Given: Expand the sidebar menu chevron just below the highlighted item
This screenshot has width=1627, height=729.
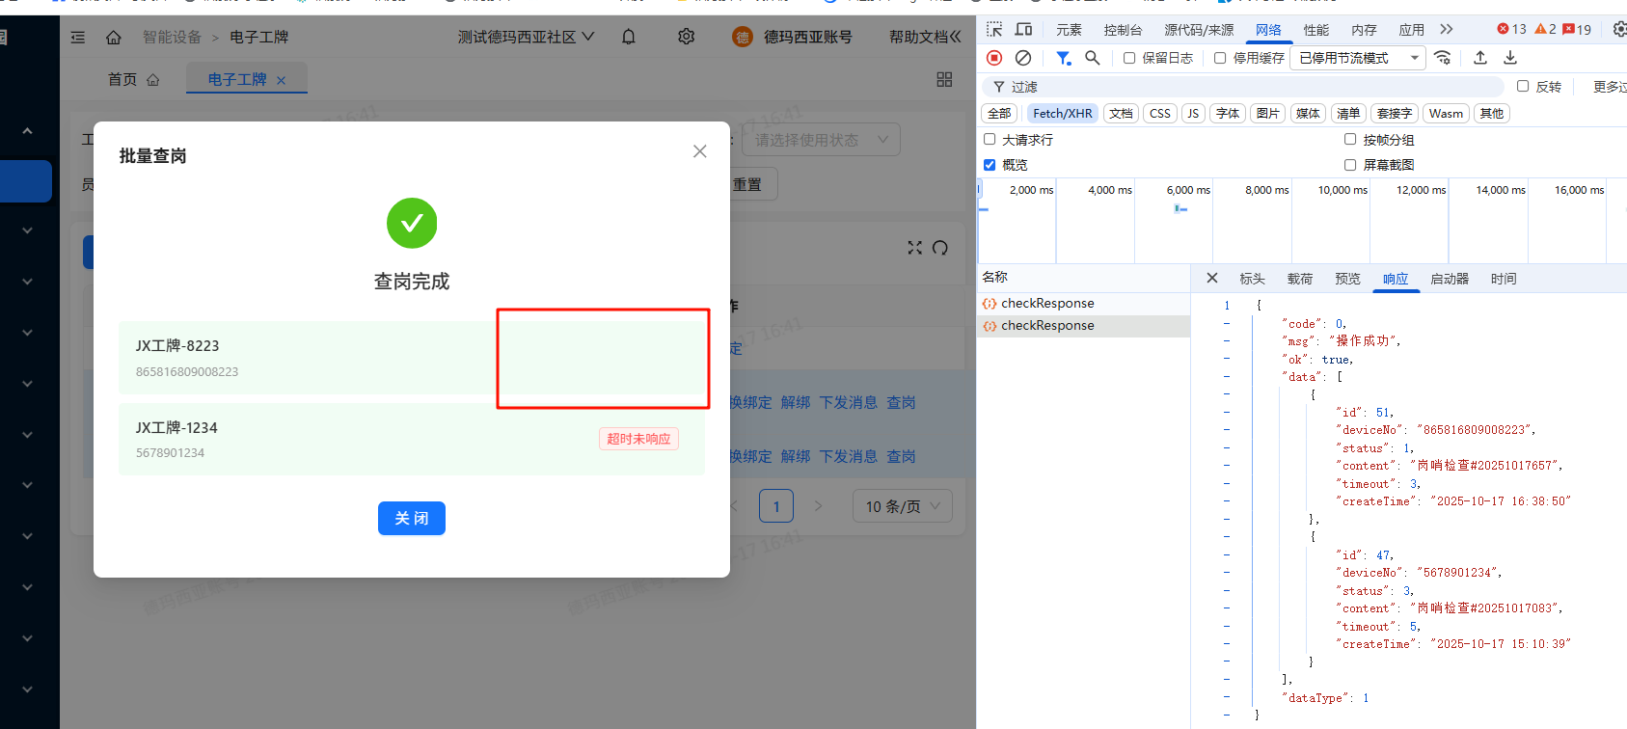Looking at the screenshot, I should click(27, 230).
